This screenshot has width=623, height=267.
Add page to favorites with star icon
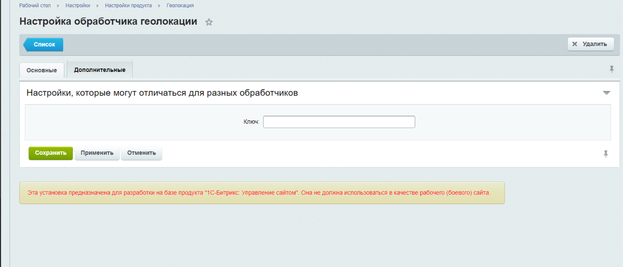pyautogui.click(x=209, y=22)
